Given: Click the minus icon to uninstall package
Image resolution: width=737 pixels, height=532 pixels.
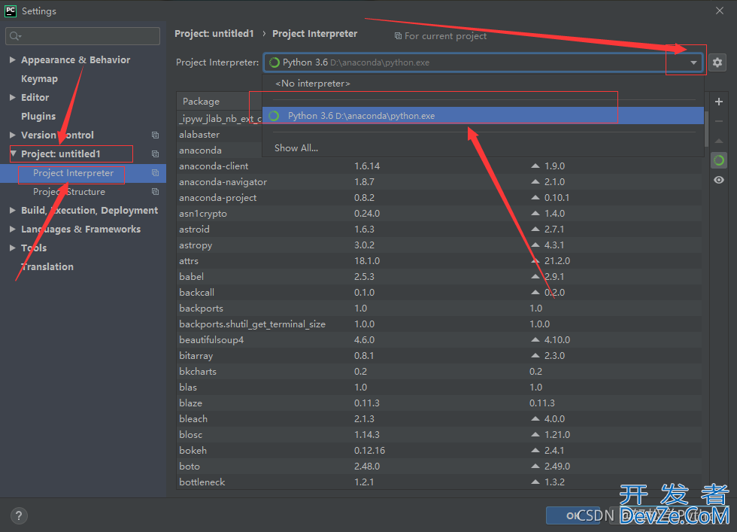Looking at the screenshot, I should coord(719,121).
